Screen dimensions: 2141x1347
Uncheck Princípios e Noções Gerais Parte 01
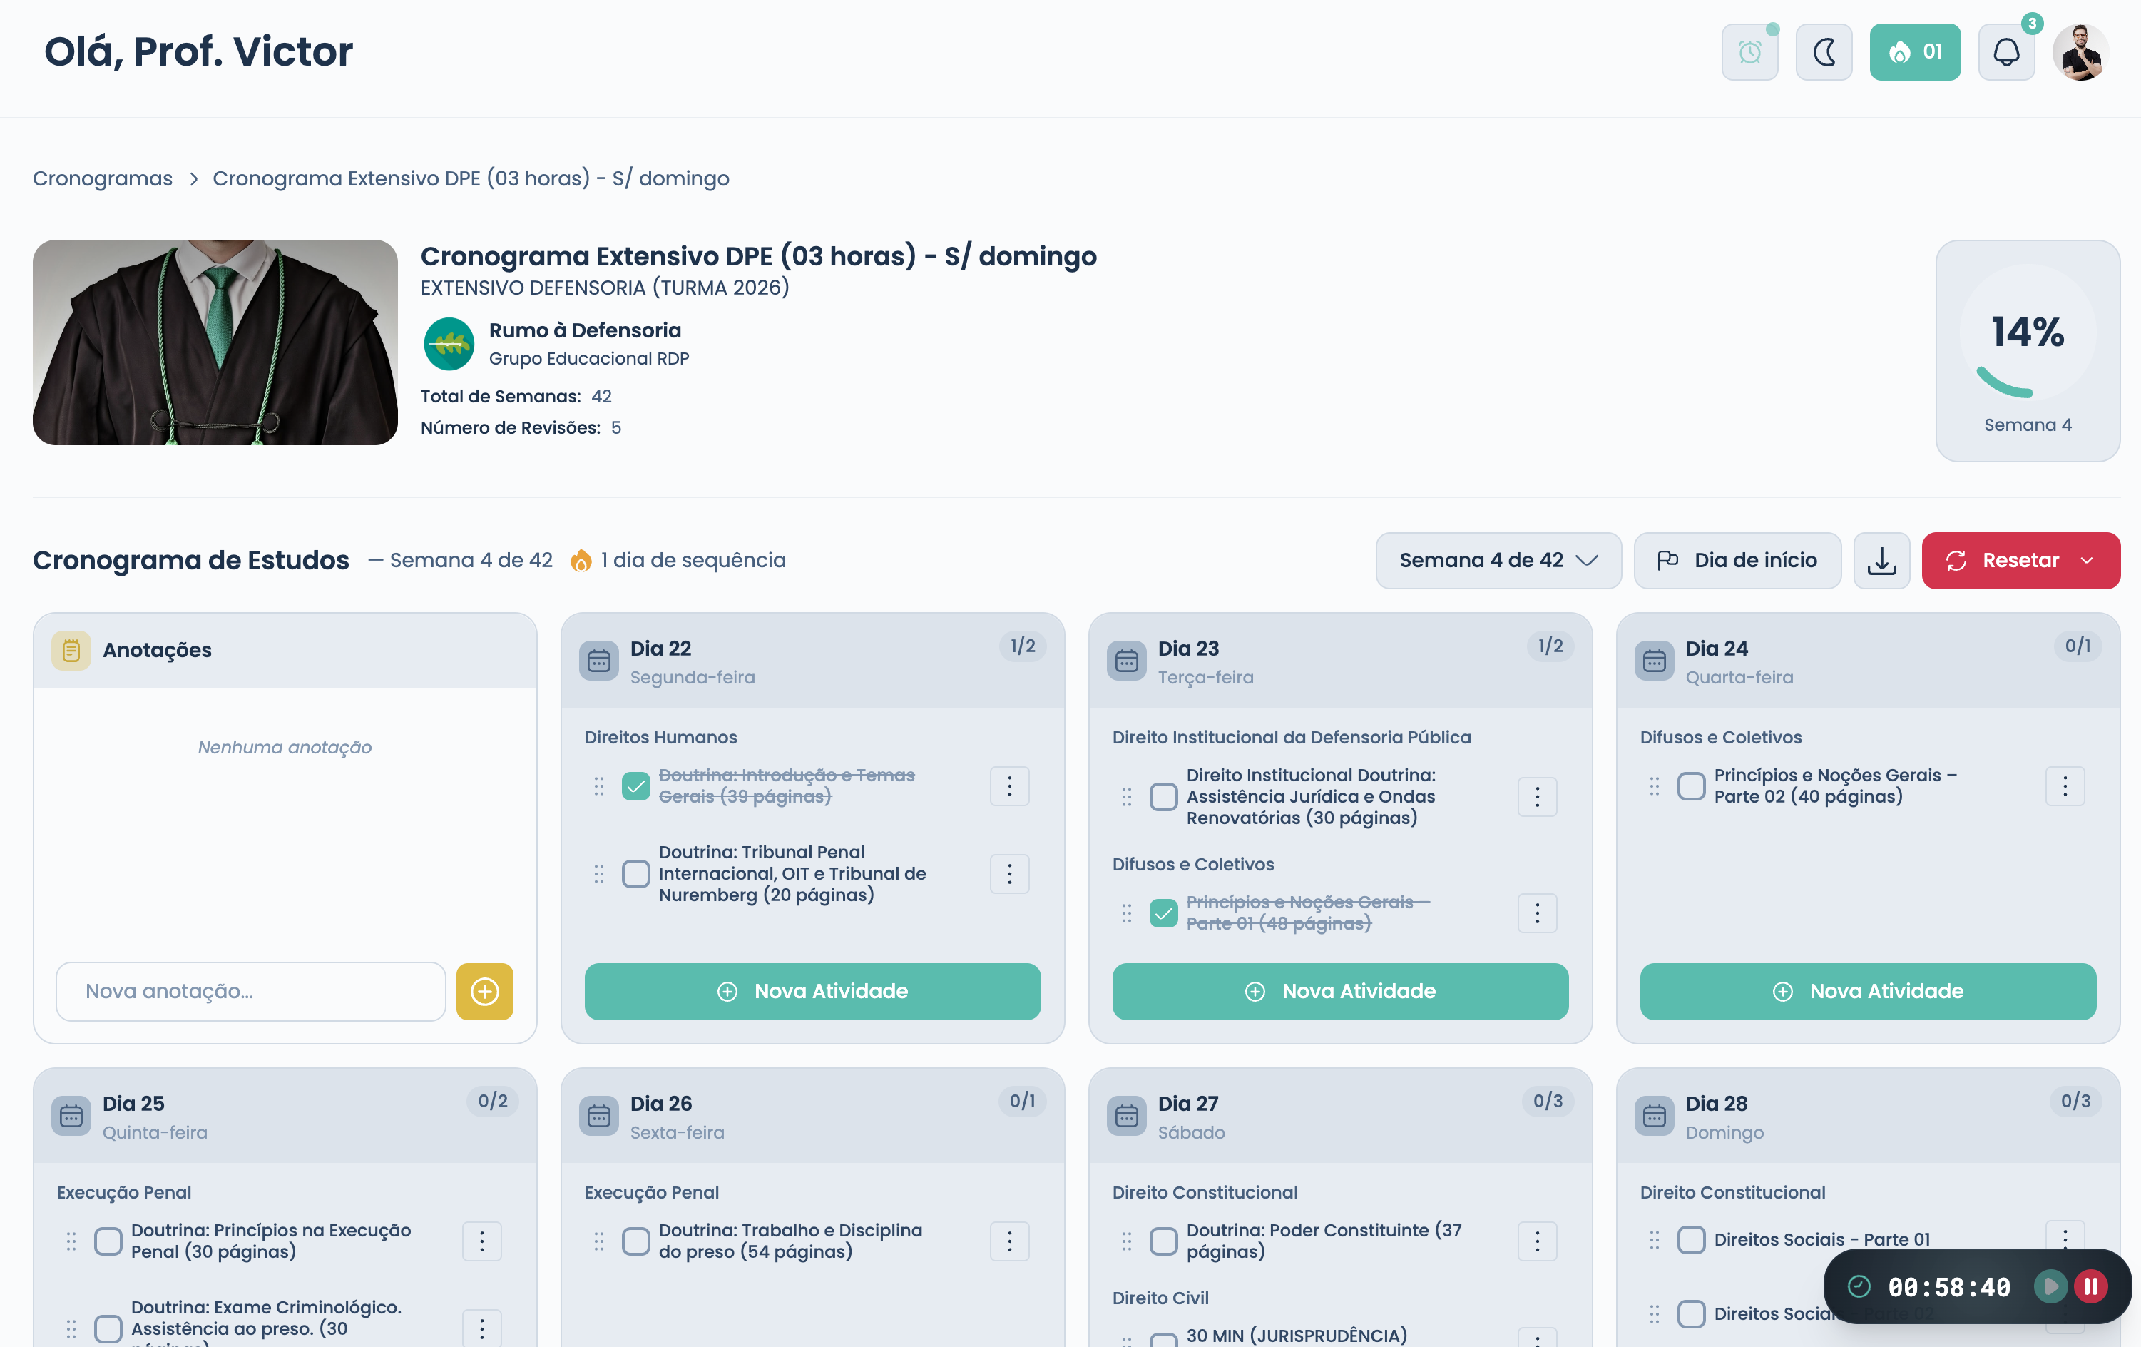1163,913
